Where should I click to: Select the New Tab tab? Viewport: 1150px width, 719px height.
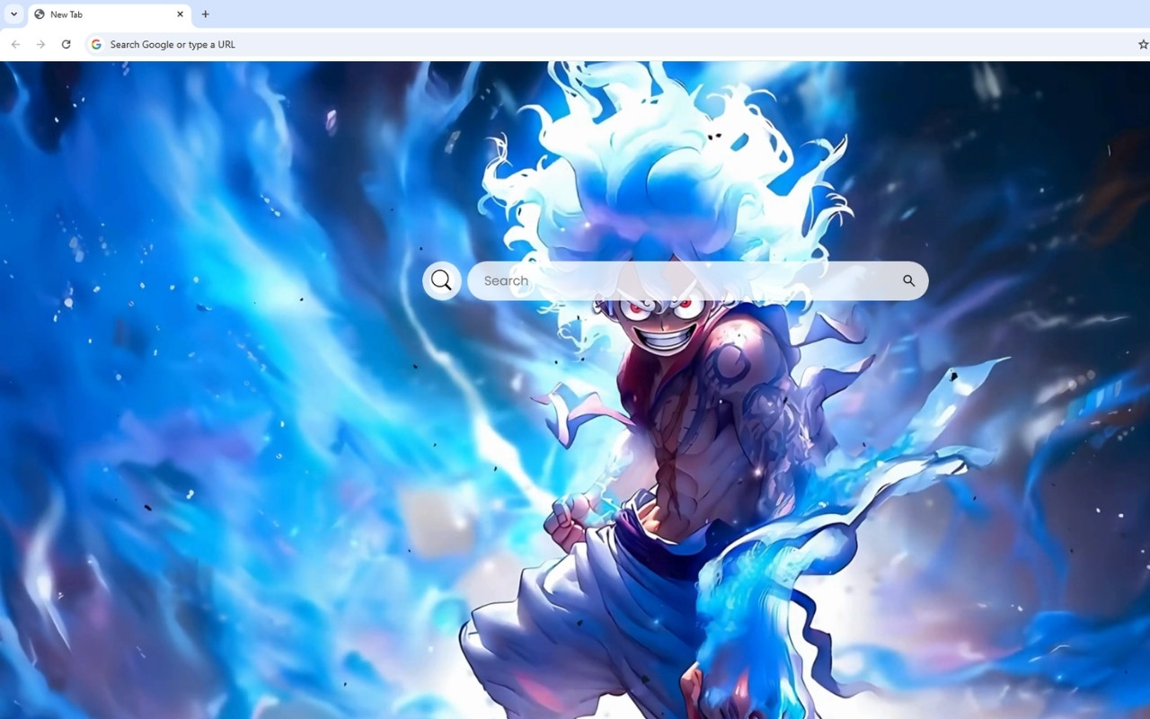coord(109,14)
